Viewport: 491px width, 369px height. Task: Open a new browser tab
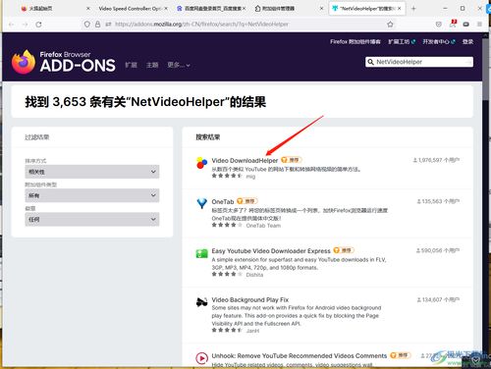tap(413, 9)
